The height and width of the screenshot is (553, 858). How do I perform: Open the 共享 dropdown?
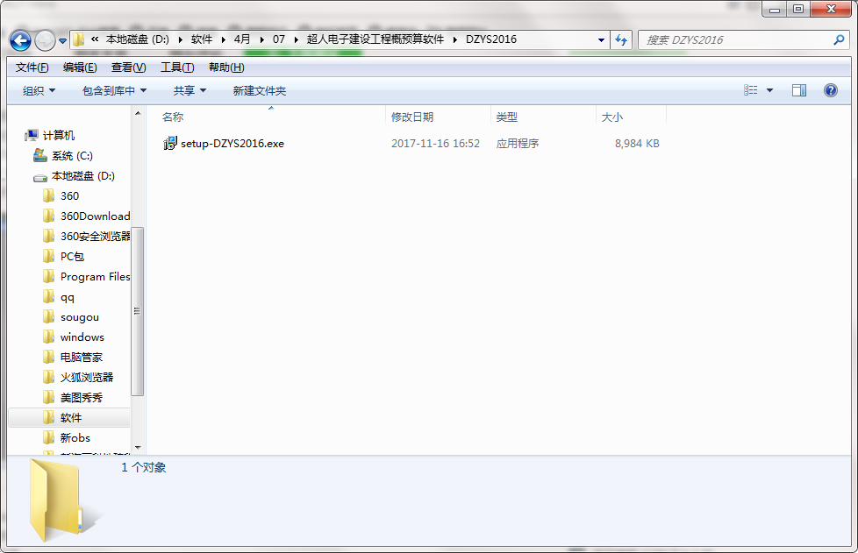click(x=189, y=91)
